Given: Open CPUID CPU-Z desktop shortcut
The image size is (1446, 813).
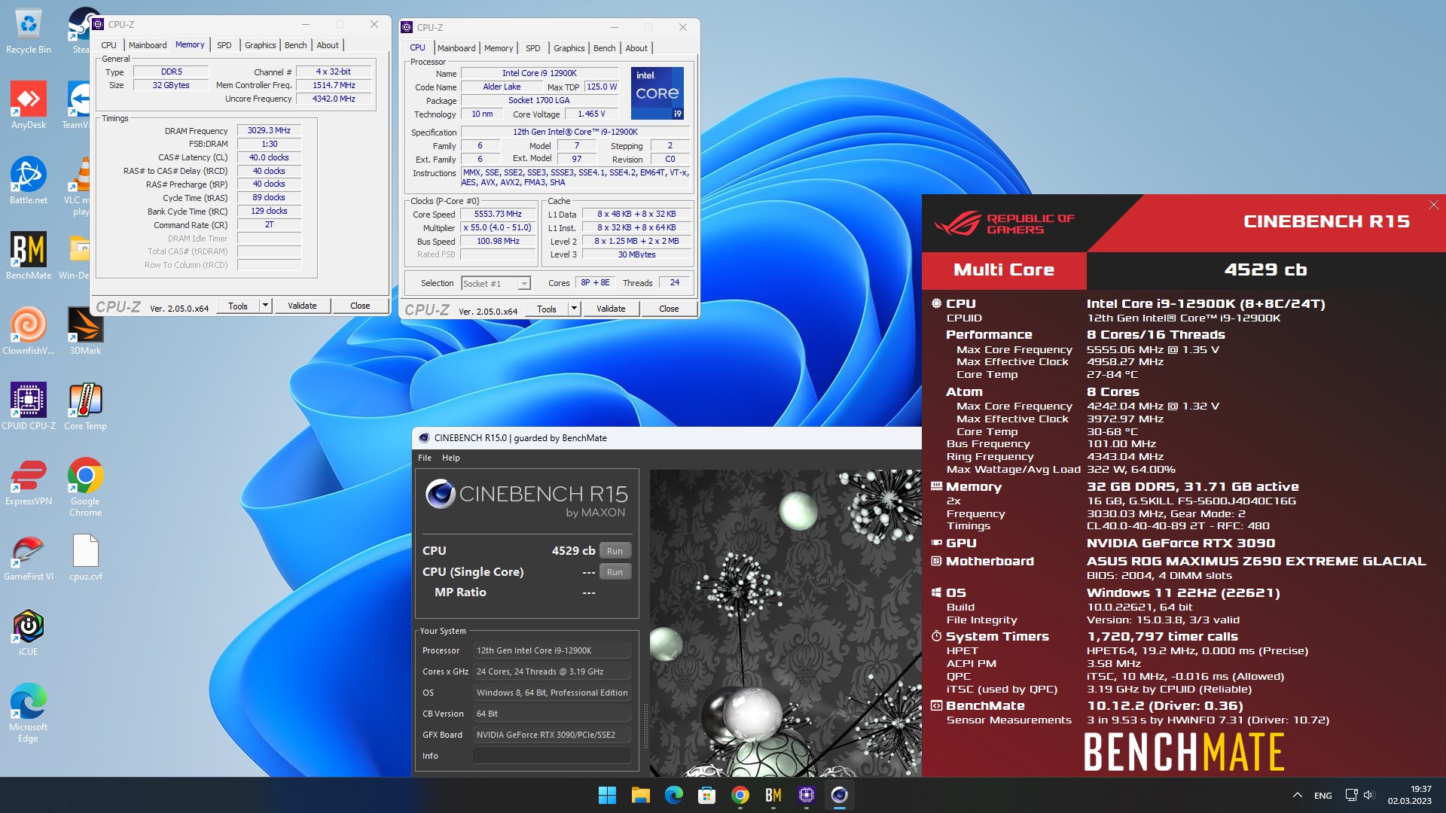Looking at the screenshot, I should 28,406.
